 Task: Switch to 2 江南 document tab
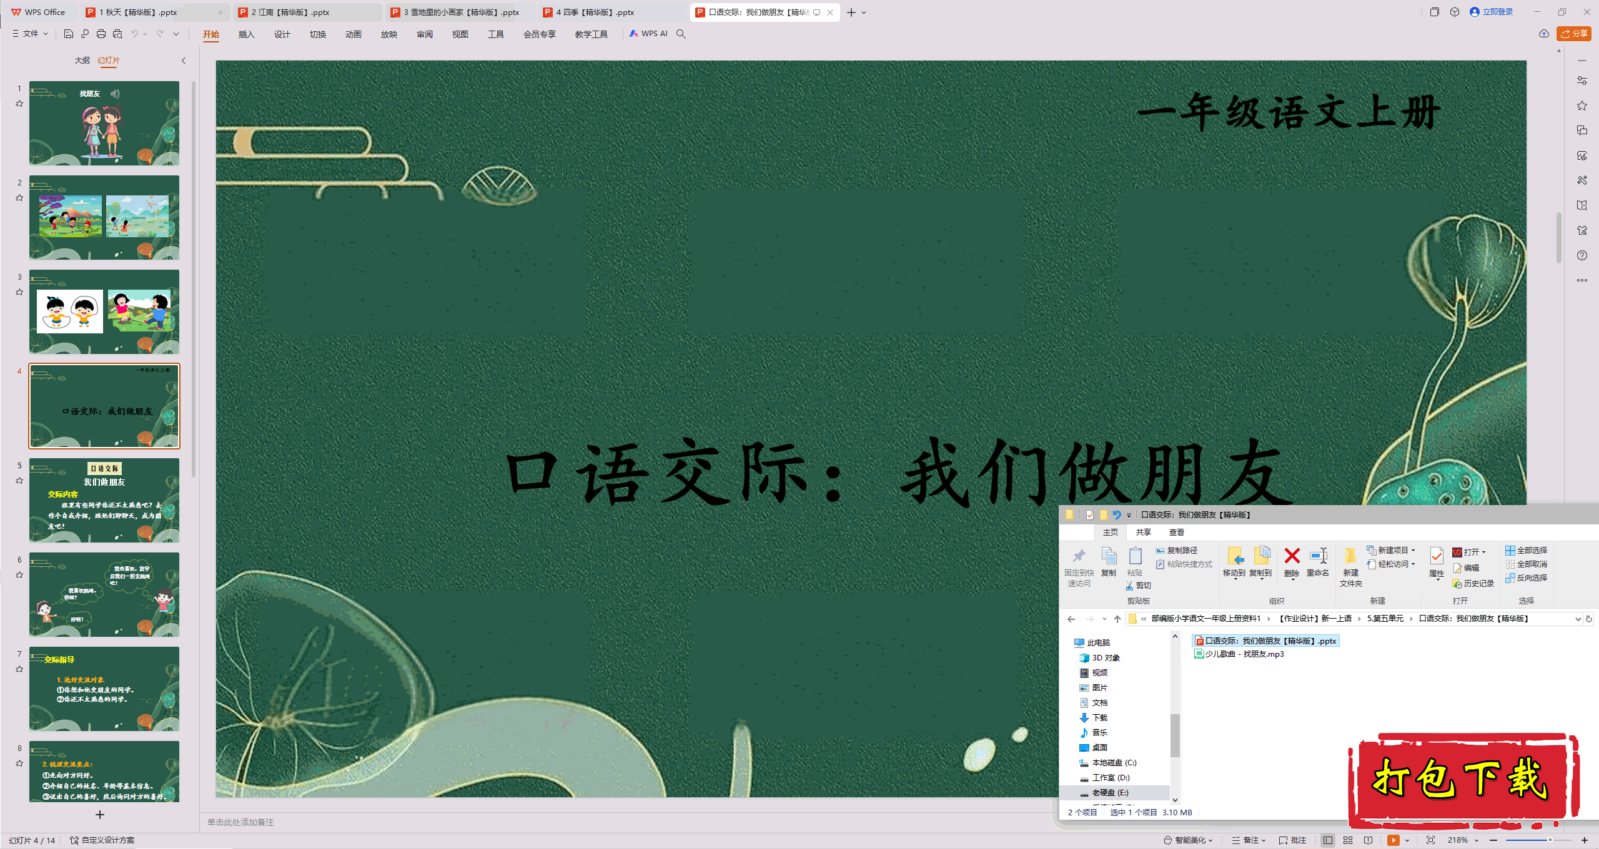click(x=307, y=12)
